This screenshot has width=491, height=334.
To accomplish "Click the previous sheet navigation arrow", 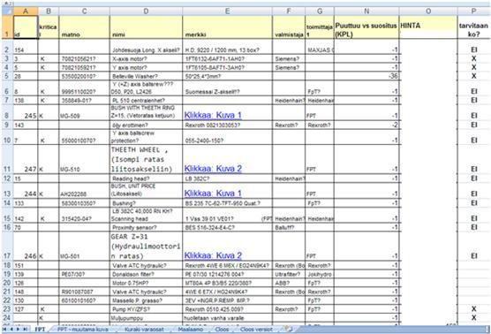I will [x=11, y=330].
